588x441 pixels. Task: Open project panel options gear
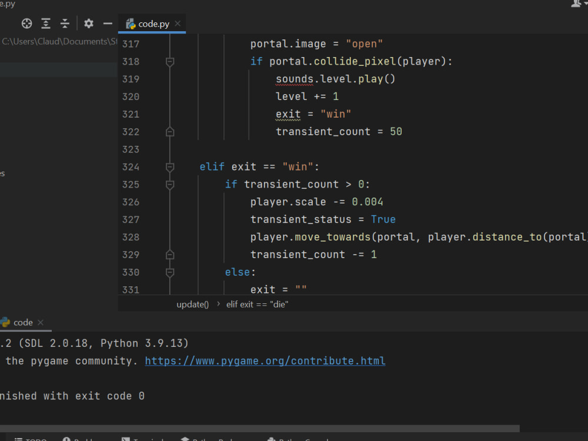[89, 24]
